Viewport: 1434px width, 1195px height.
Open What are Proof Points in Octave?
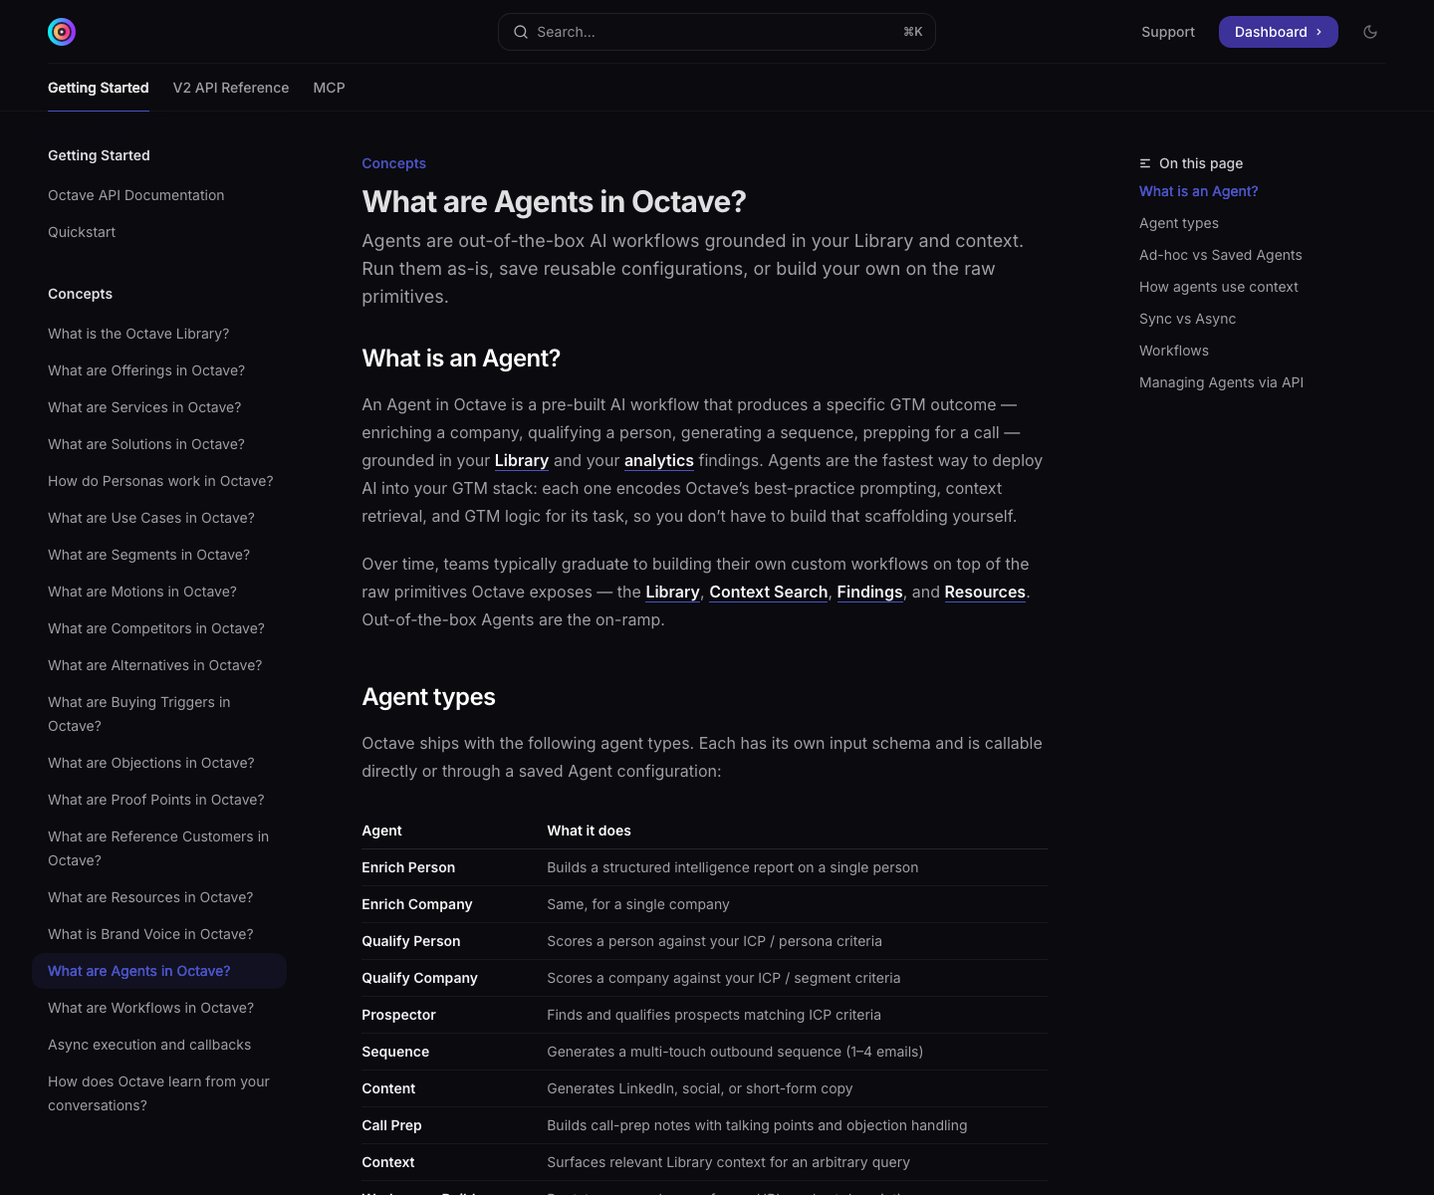click(156, 800)
